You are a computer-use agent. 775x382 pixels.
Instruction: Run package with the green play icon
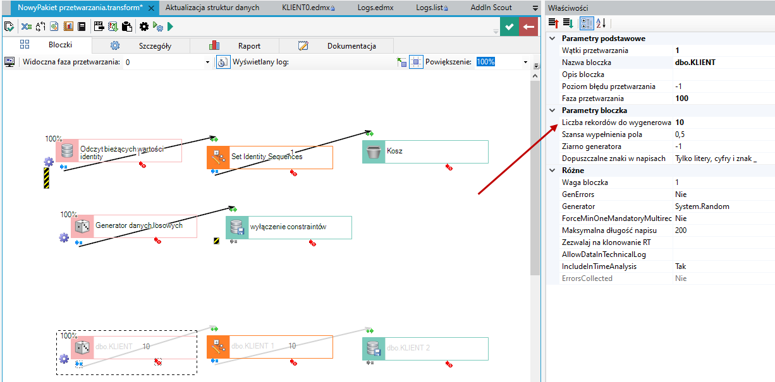pos(170,27)
